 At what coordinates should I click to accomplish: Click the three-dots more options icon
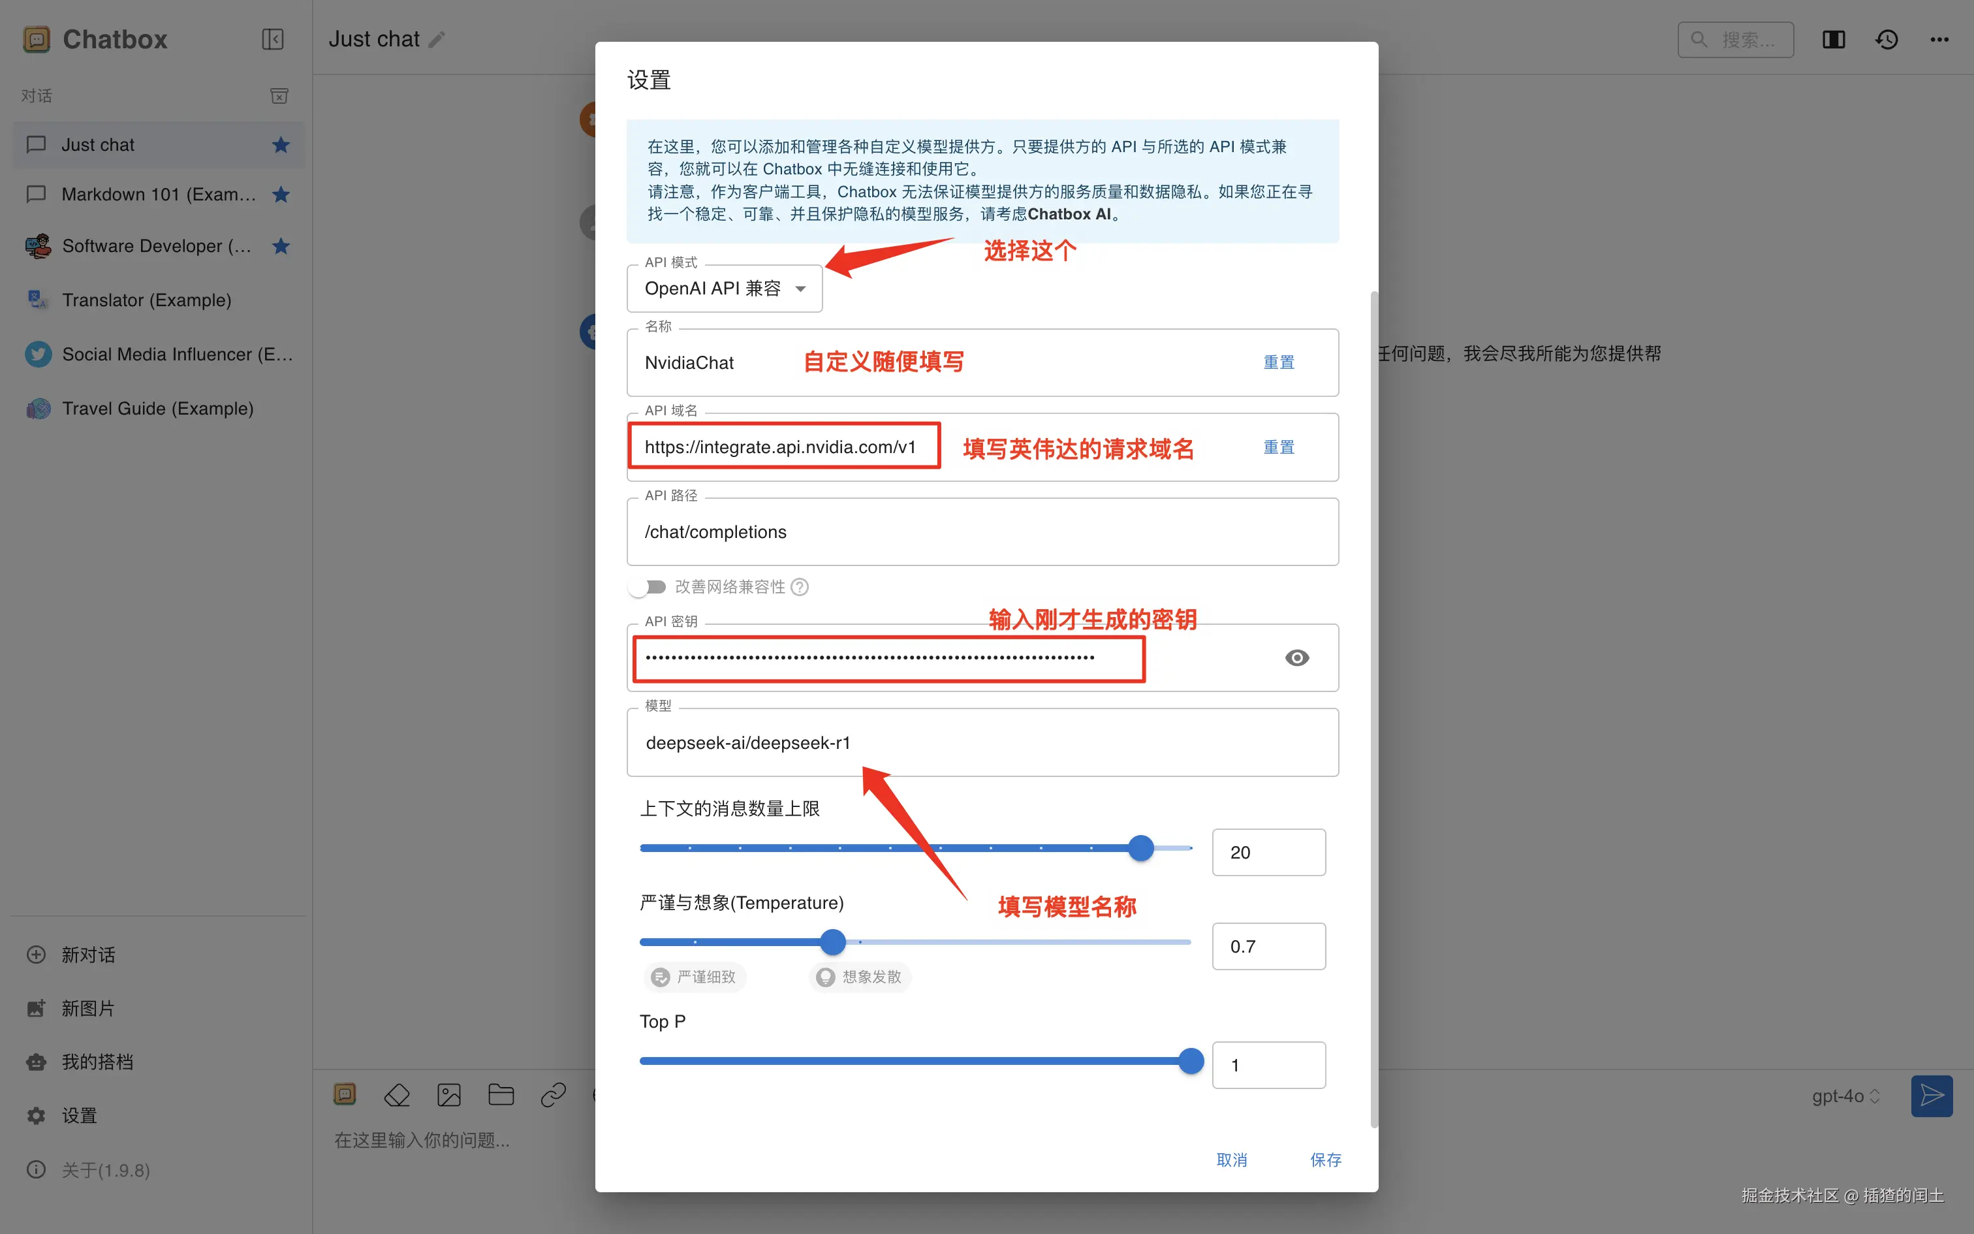1939,39
